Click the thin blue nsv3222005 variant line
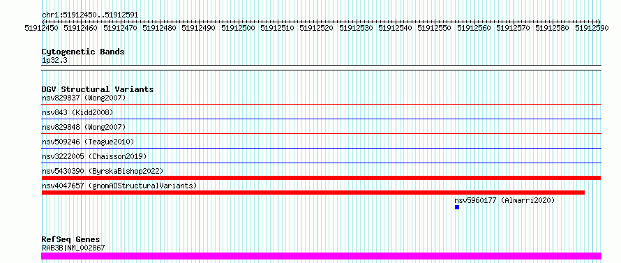621x263 pixels. point(321,163)
